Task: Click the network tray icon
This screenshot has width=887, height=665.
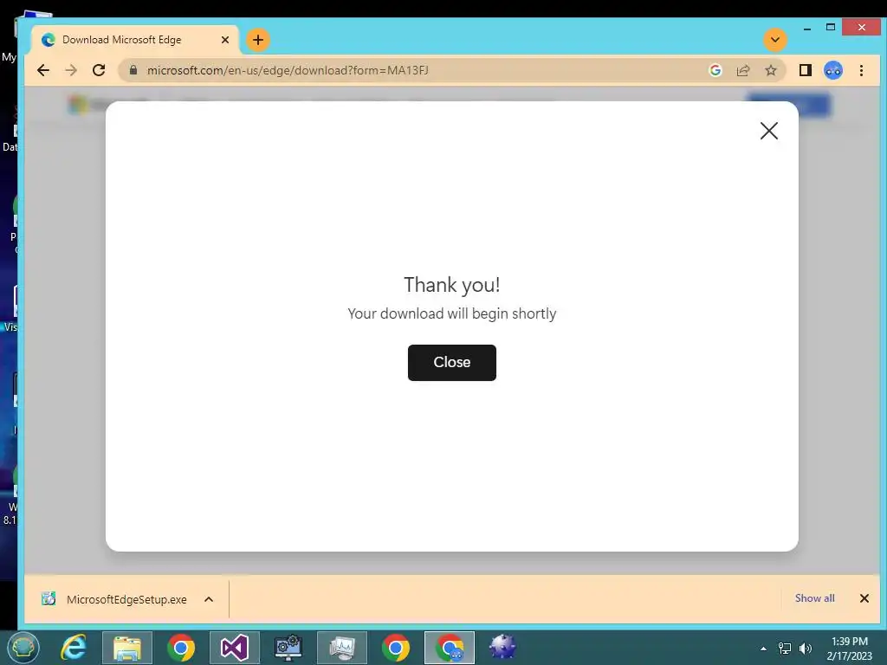Action: (785, 649)
